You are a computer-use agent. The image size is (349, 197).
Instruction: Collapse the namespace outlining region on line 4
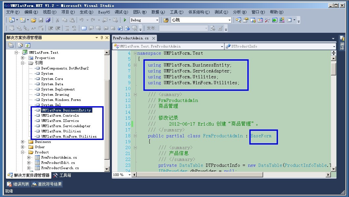click(x=135, y=53)
